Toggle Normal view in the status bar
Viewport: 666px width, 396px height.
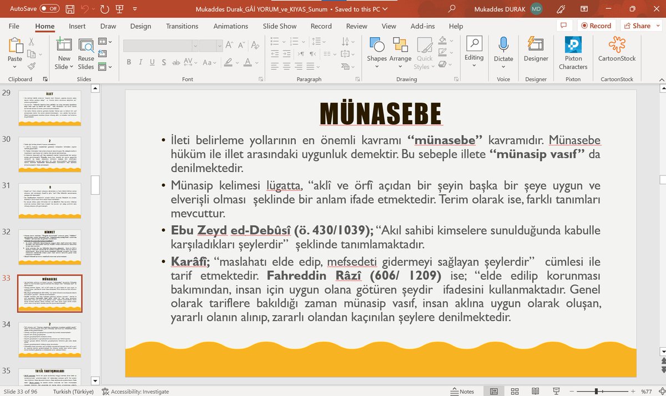(494, 392)
